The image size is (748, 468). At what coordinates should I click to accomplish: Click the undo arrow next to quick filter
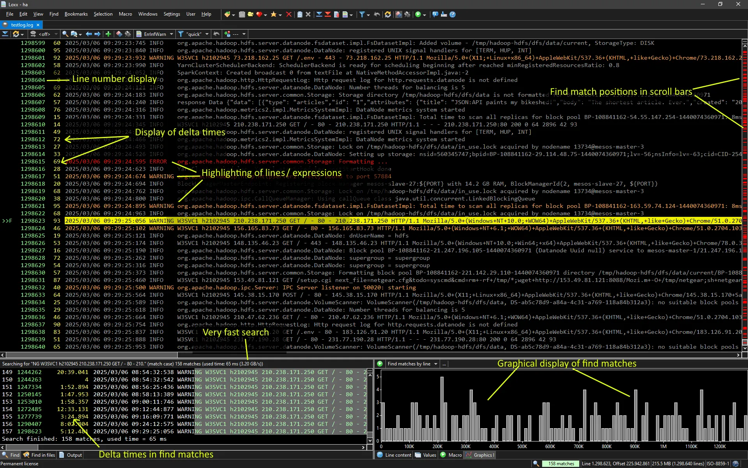pyautogui.click(x=216, y=34)
